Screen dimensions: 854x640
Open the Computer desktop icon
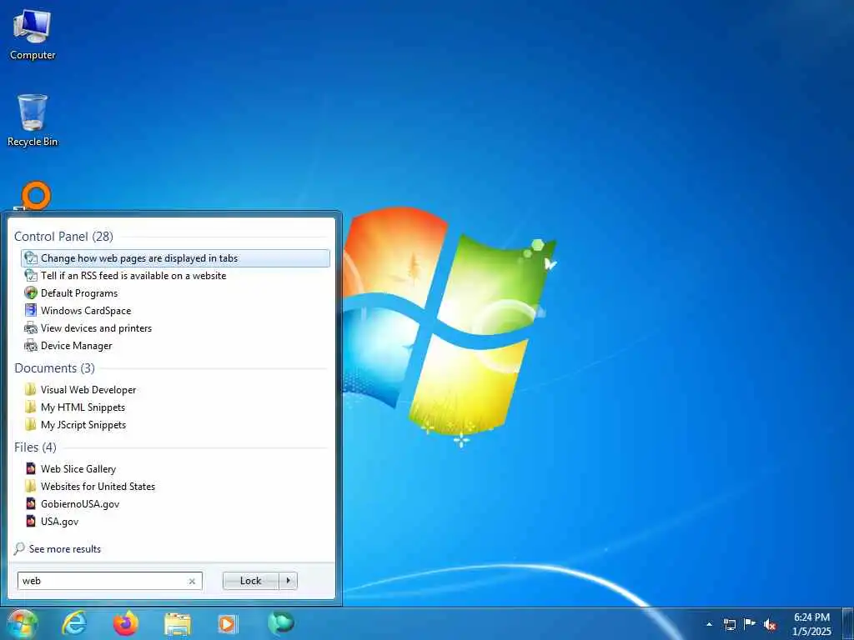pyautogui.click(x=33, y=35)
